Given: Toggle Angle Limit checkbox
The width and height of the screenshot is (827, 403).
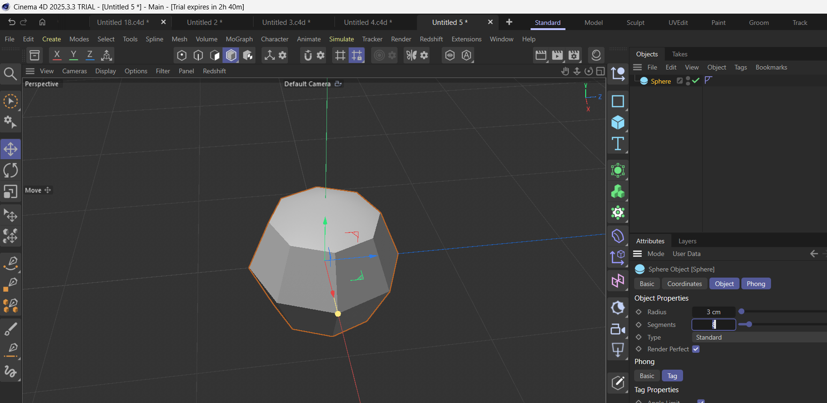Looking at the screenshot, I should click(701, 402).
